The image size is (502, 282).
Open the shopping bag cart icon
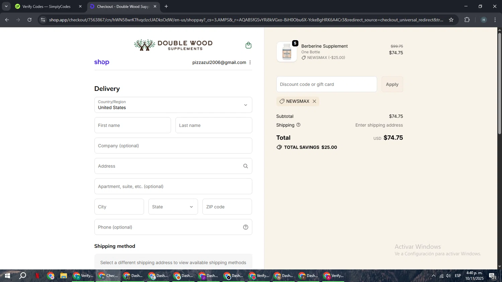pos(248,45)
